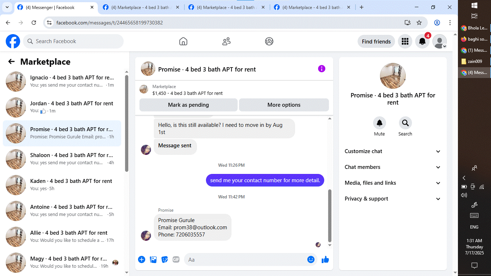This screenshot has height=276, width=491.
Task: Open a new browser tab
Action: (362, 7)
